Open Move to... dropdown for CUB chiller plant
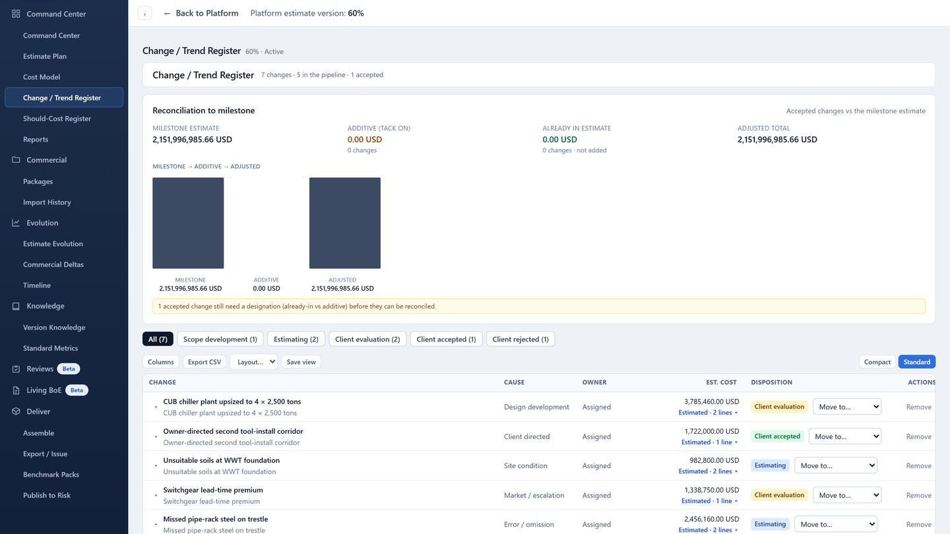The image size is (950, 534). (x=847, y=407)
